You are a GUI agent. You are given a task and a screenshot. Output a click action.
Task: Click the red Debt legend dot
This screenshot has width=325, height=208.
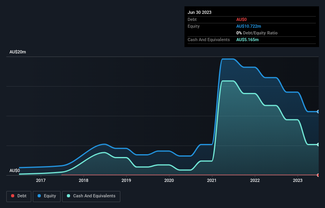click(13, 196)
